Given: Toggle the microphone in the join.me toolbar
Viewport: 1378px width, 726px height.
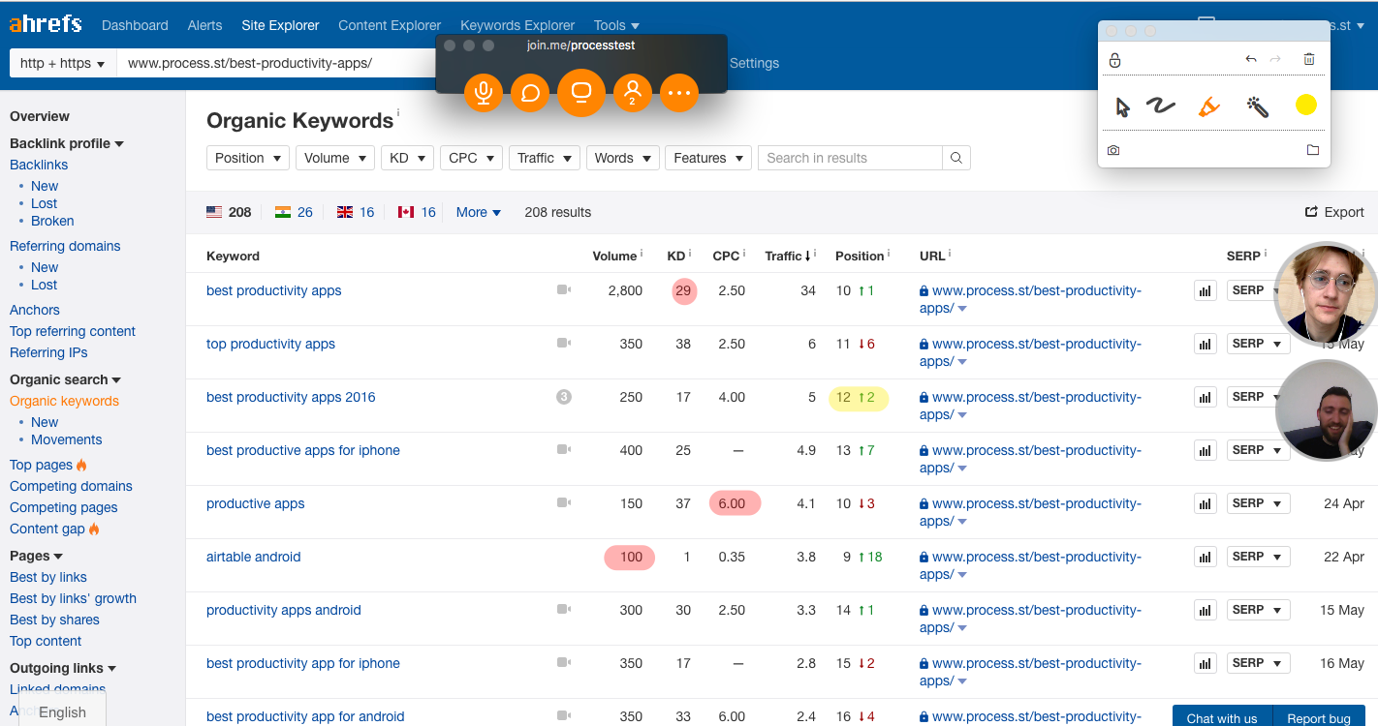Looking at the screenshot, I should [x=484, y=93].
